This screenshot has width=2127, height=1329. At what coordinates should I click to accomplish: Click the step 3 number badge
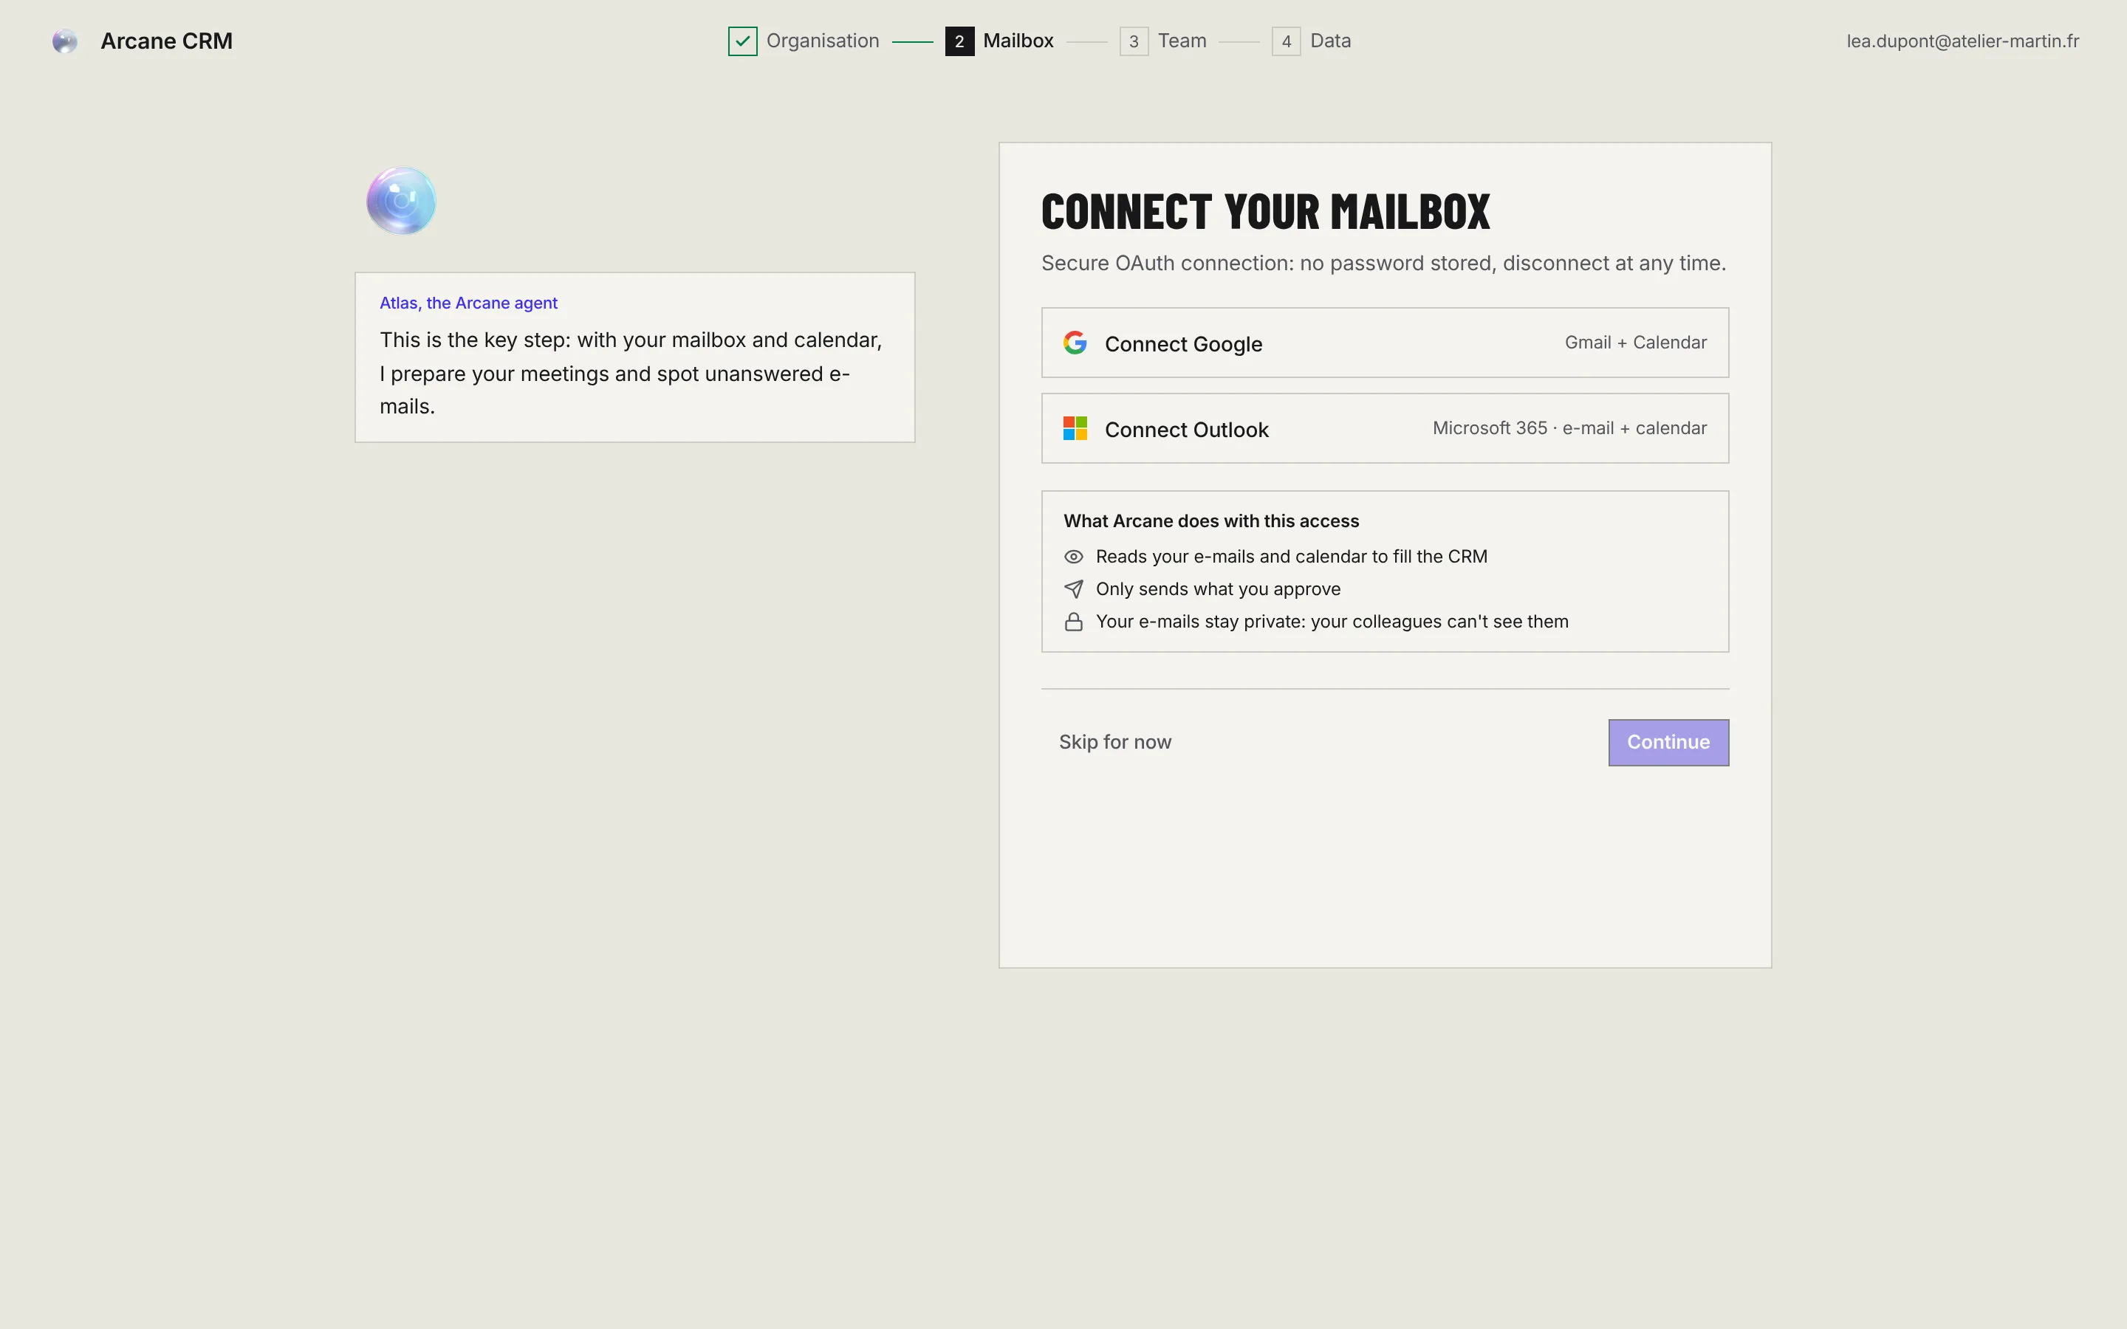1134,41
